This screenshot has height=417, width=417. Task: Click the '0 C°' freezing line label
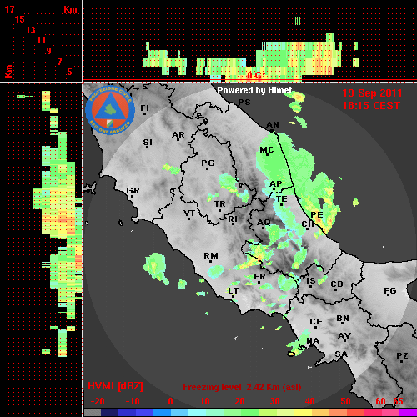point(256,75)
